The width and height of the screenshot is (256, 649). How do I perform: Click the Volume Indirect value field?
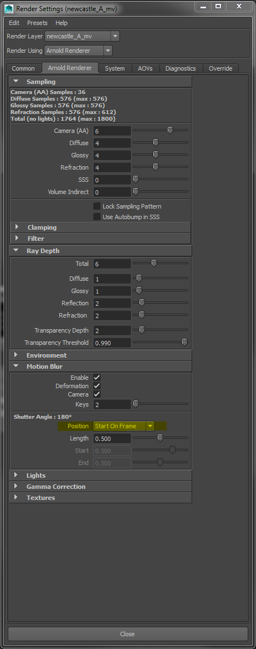point(112,192)
